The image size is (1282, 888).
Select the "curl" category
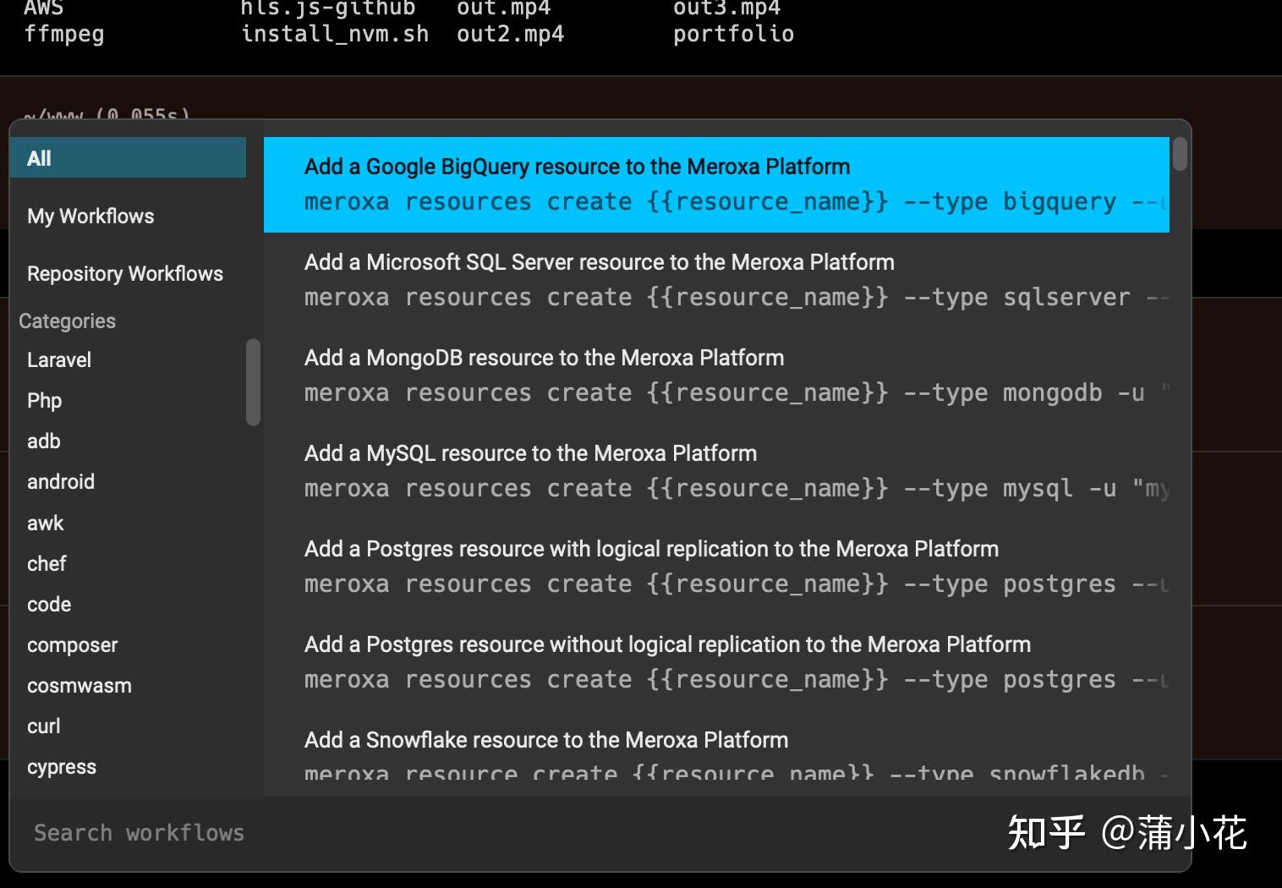(43, 726)
